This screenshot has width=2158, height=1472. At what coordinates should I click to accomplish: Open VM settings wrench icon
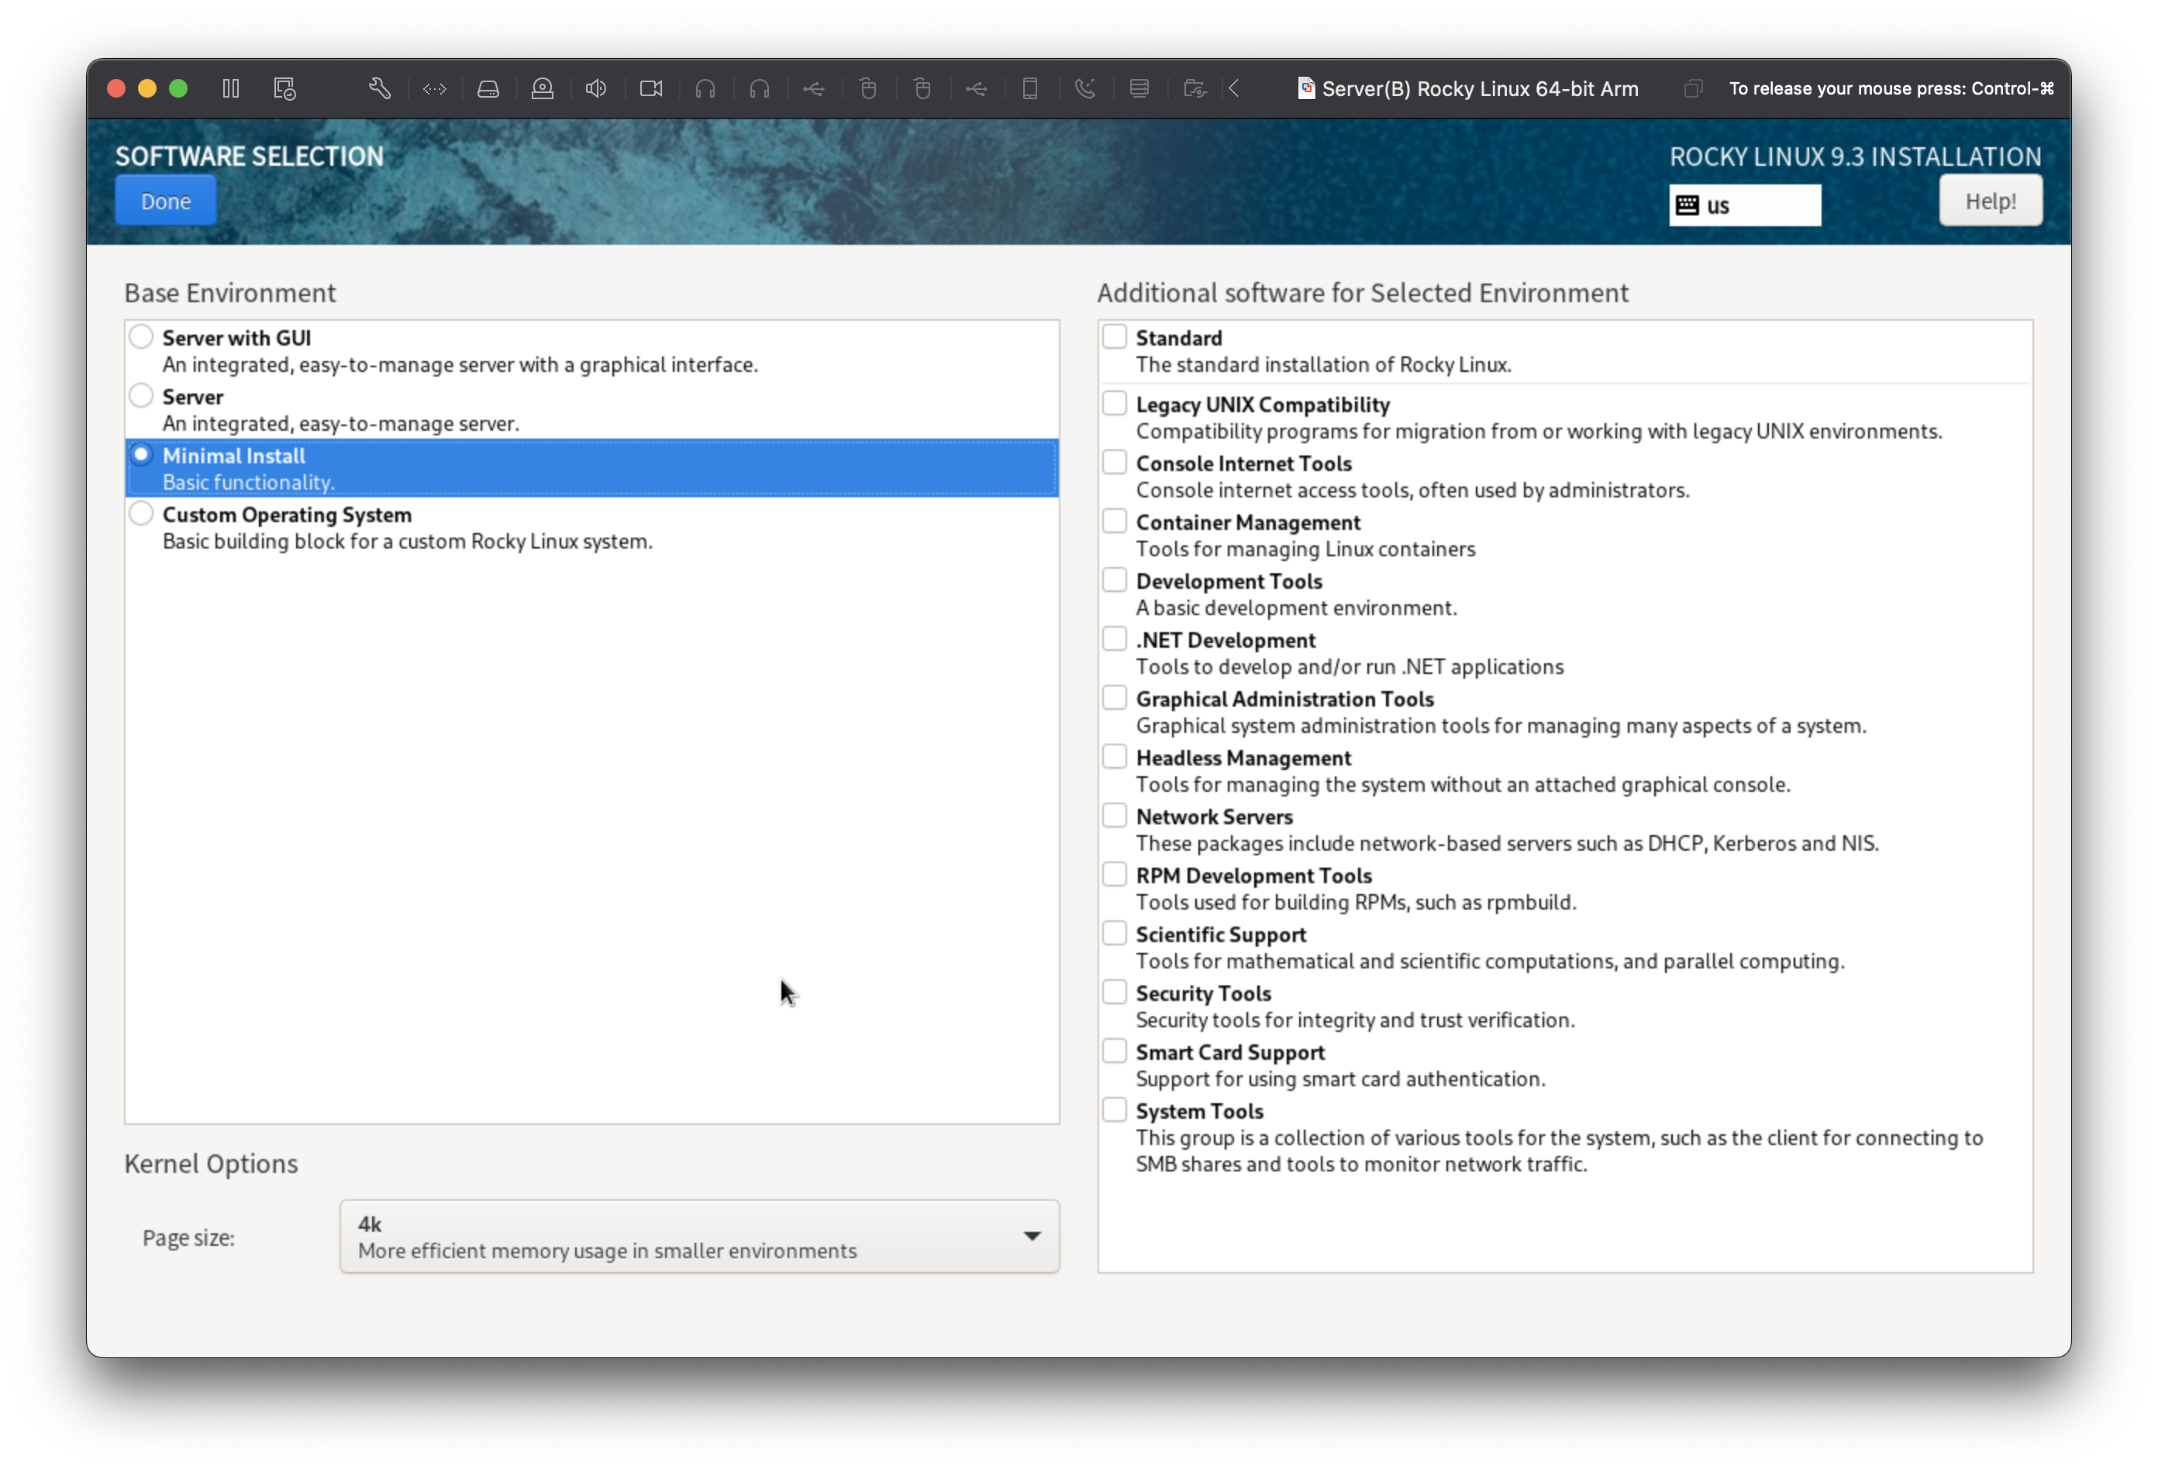point(380,88)
